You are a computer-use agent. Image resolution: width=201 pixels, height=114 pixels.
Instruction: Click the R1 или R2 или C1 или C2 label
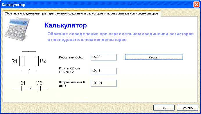pos(69,70)
